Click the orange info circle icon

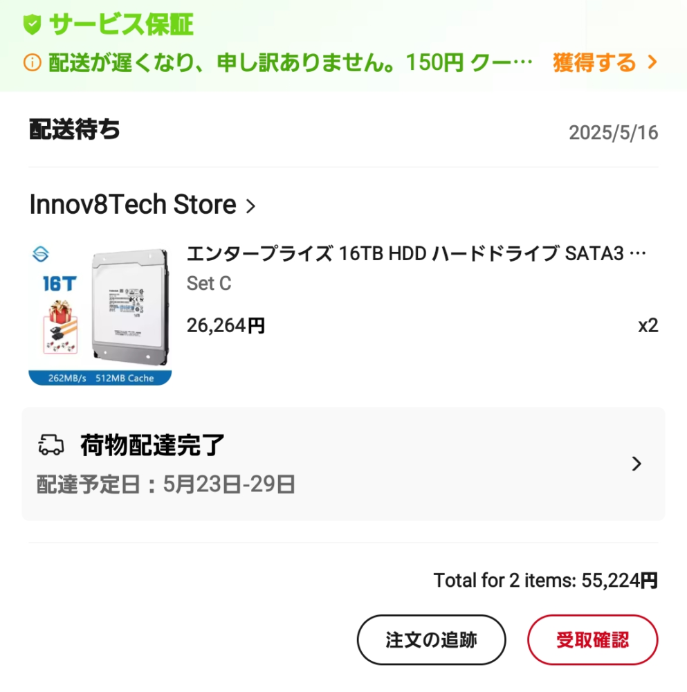(x=32, y=63)
